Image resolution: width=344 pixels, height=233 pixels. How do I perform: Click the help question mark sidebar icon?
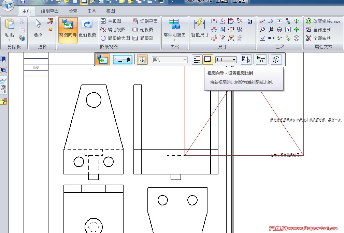[3, 102]
